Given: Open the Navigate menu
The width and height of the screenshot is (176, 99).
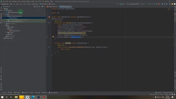Looking at the screenshot, I should (15, 1).
